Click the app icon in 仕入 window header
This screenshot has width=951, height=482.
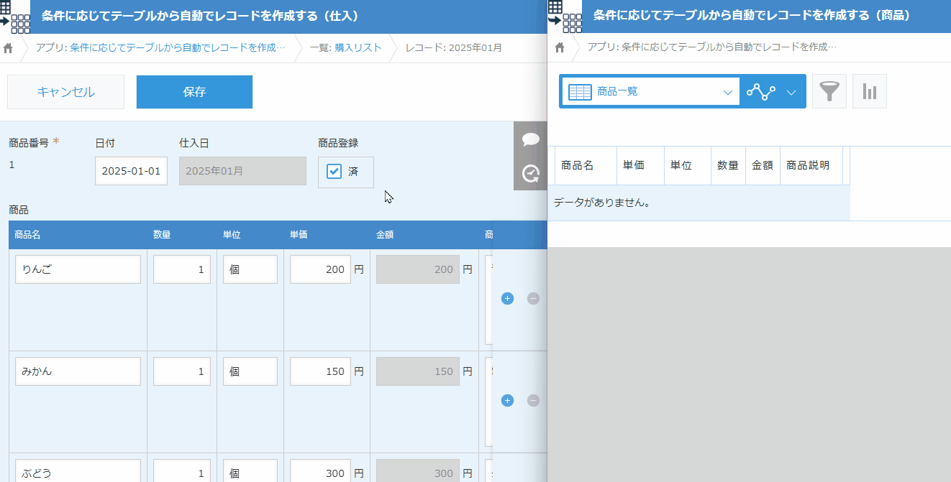point(15,17)
